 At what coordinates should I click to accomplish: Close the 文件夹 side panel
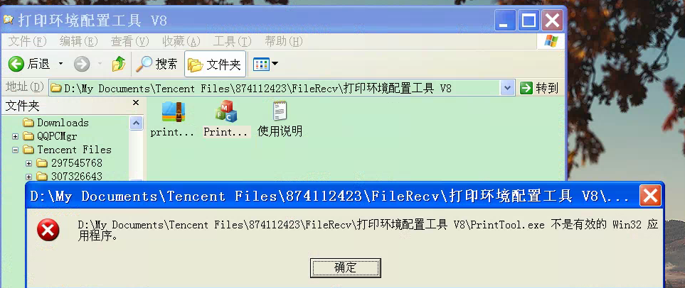(x=136, y=103)
